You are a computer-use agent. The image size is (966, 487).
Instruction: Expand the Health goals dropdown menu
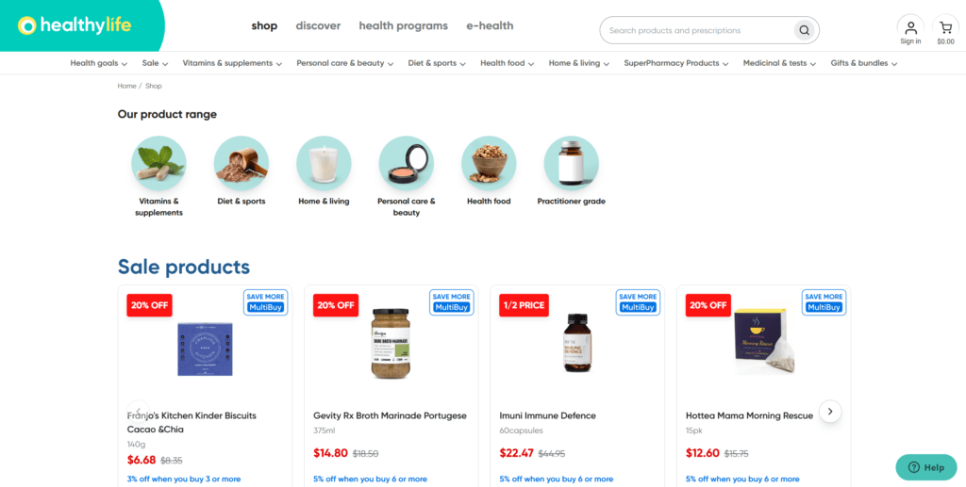98,63
